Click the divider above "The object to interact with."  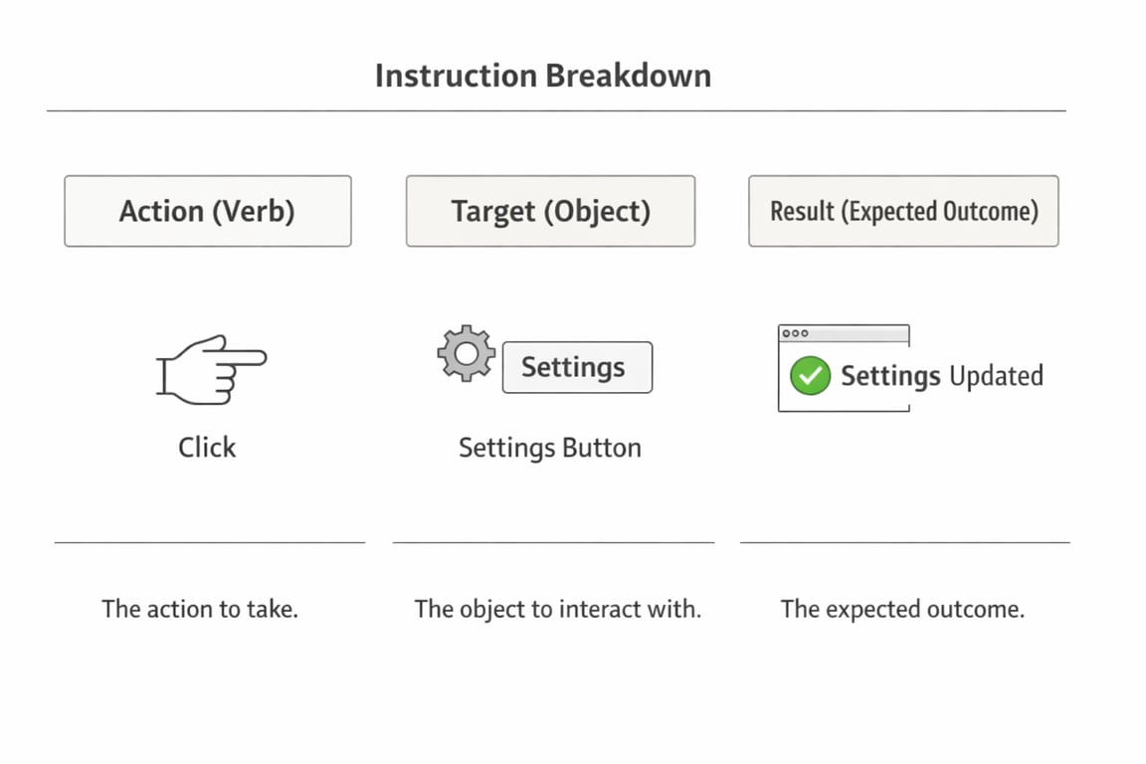pyautogui.click(x=553, y=542)
